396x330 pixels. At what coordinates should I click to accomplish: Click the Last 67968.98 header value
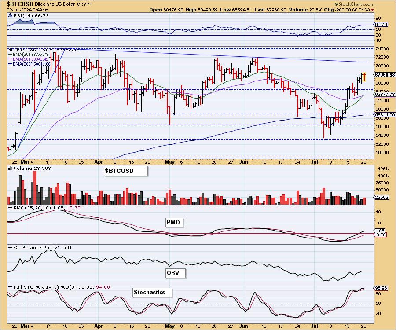(271, 10)
